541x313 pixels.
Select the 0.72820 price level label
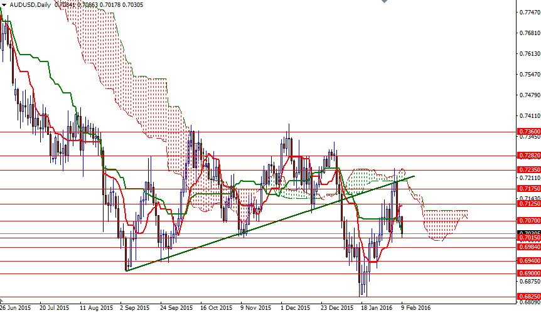click(529, 156)
